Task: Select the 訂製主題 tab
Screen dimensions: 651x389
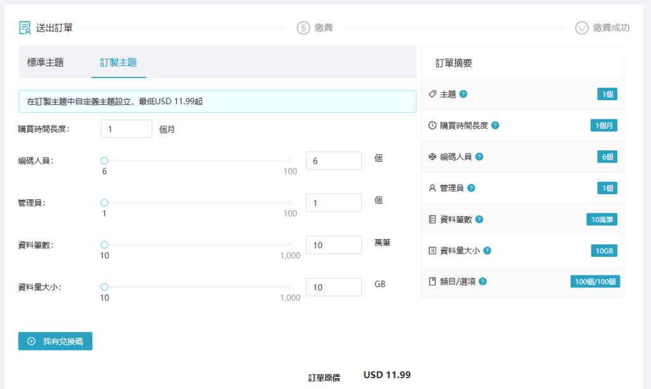Action: [x=118, y=62]
